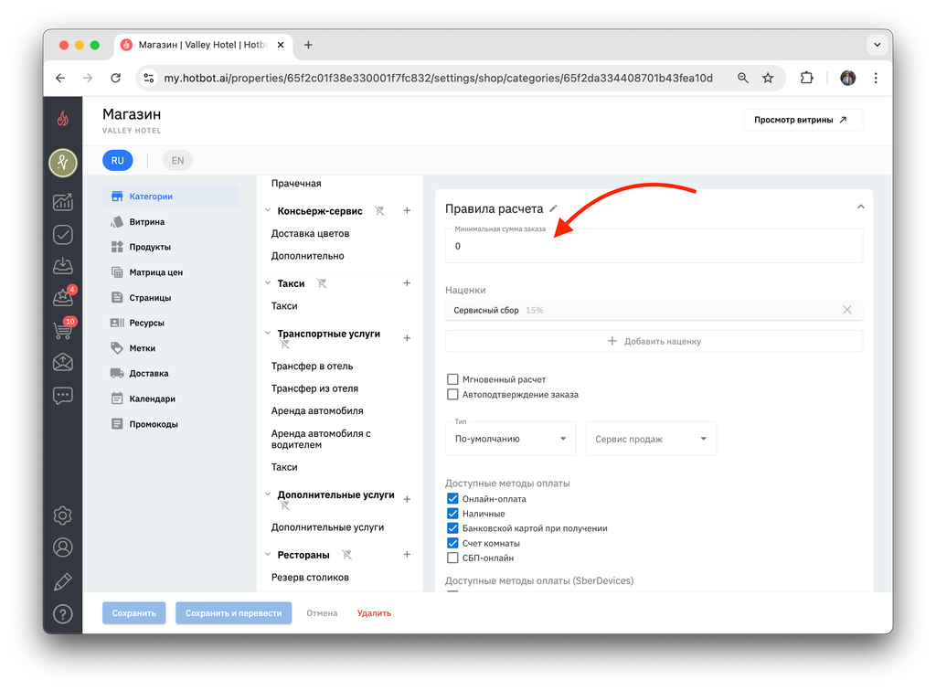This screenshot has height=691, width=936.
Task: Uncheck Наличные payment method
Action: point(452,514)
